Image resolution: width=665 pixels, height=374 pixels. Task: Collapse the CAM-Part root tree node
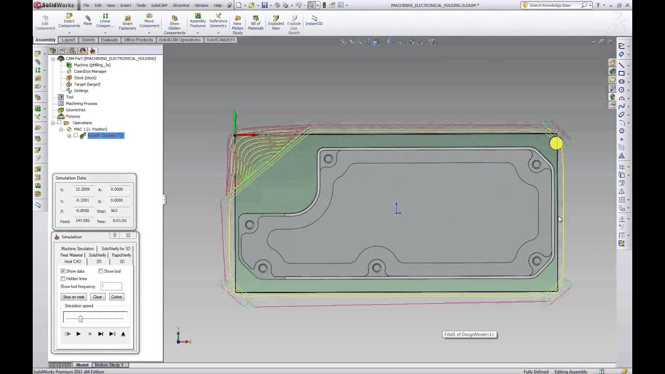[x=53, y=59]
